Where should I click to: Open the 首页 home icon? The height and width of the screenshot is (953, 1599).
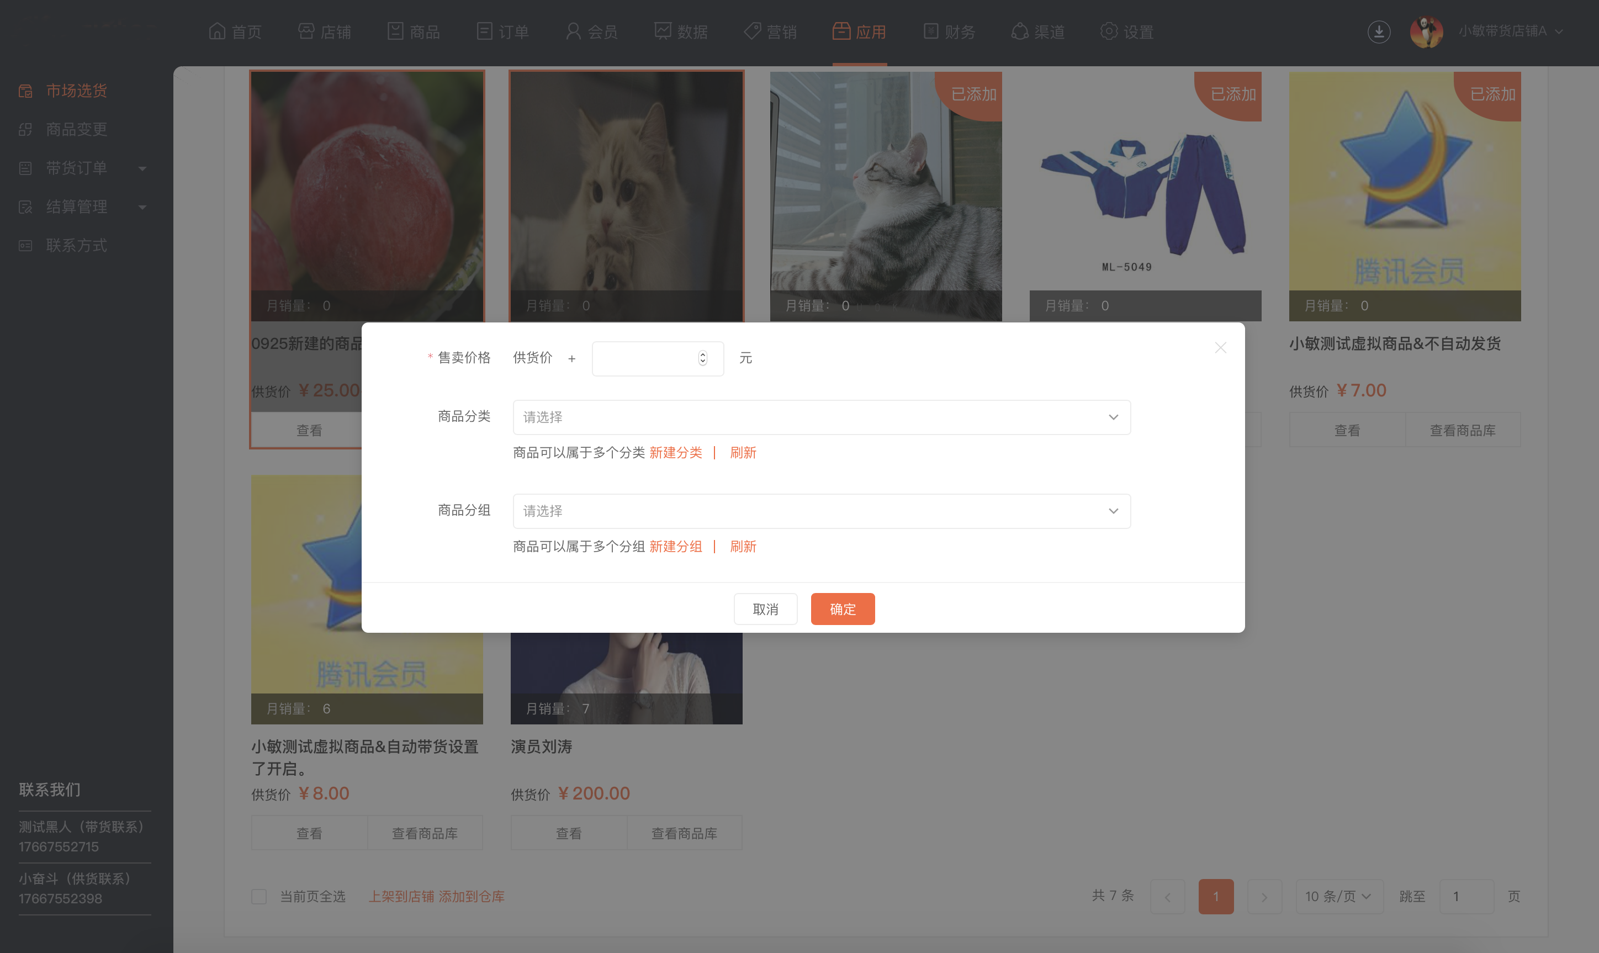[x=217, y=31]
